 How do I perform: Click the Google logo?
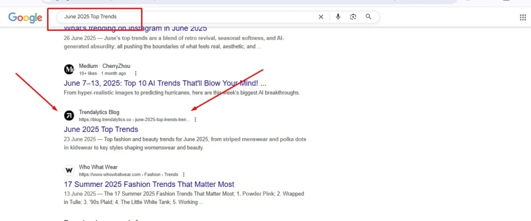coord(25,17)
